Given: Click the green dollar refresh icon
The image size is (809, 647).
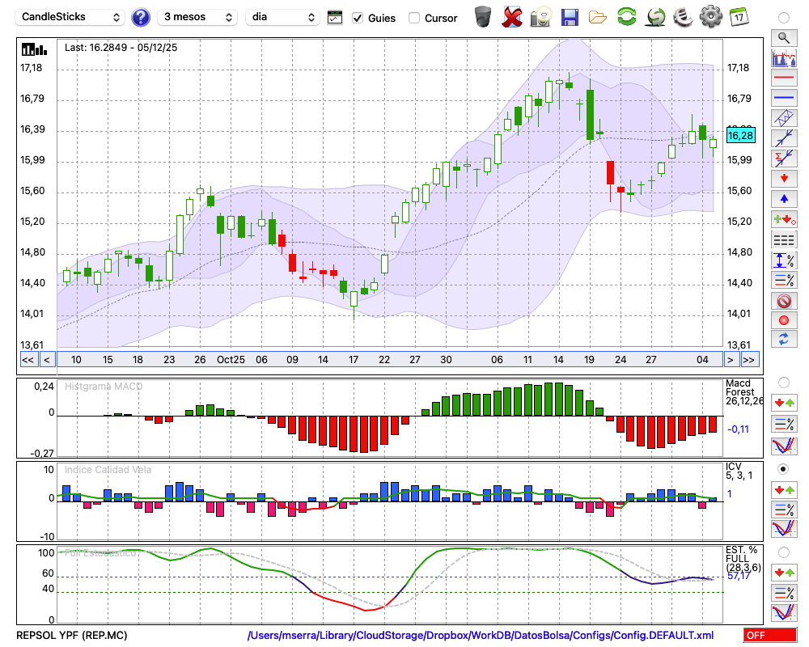Looking at the screenshot, I should tap(656, 16).
